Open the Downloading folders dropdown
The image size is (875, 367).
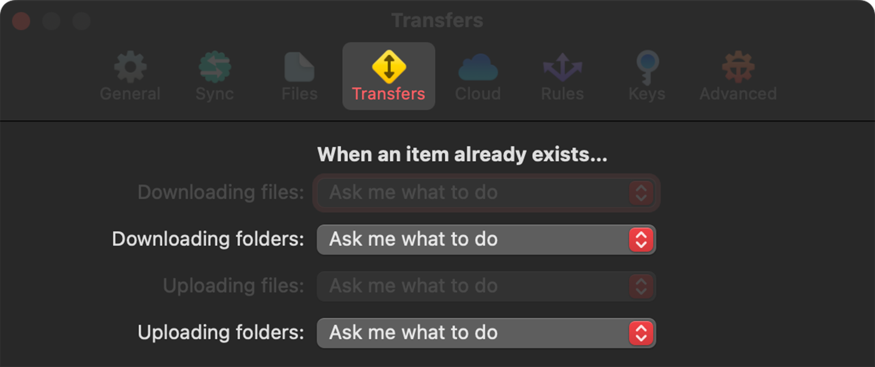tap(486, 239)
